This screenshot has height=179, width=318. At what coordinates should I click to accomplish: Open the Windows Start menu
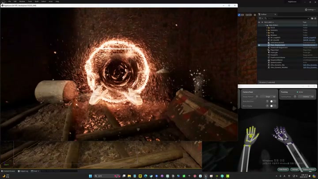point(91,176)
